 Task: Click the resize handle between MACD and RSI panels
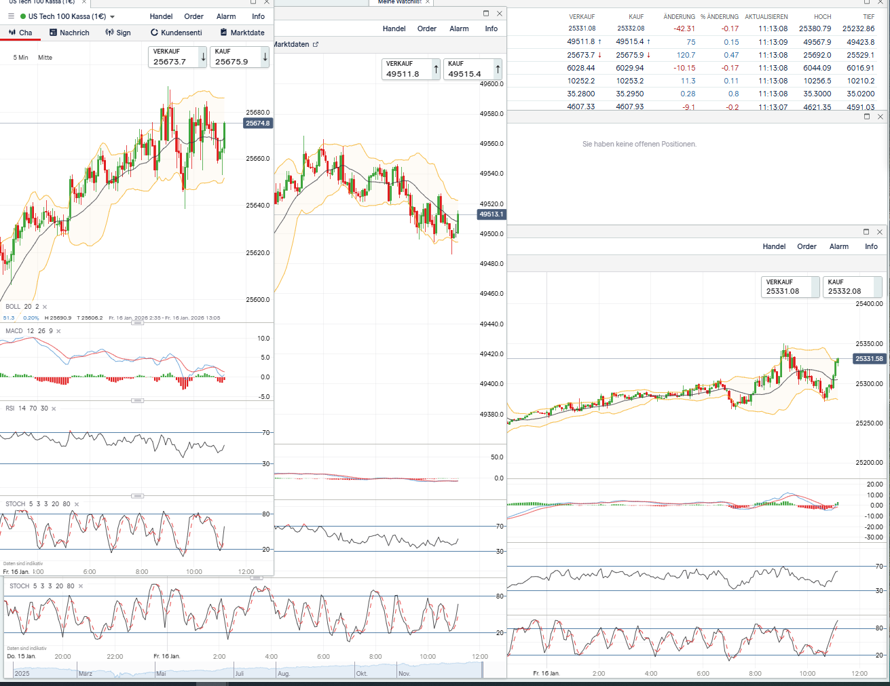137,400
